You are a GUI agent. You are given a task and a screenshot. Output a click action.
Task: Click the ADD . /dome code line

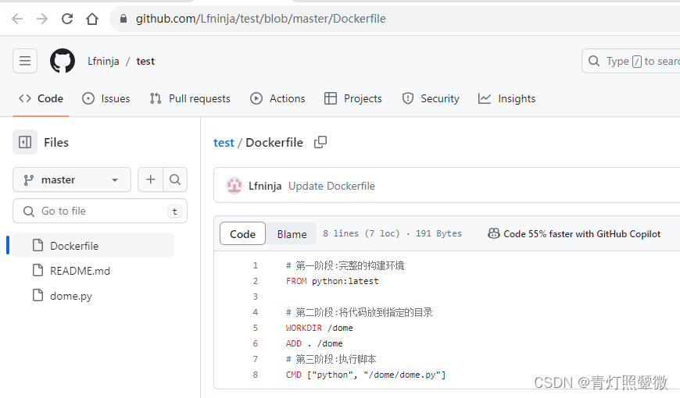314,343
